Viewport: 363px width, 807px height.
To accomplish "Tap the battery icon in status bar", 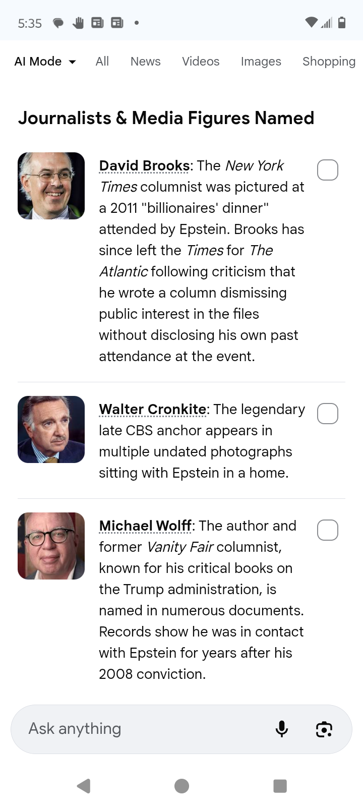I will coord(342,23).
